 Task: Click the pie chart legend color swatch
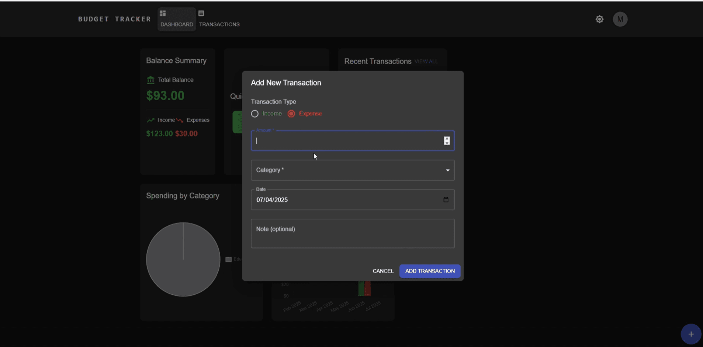[229, 259]
